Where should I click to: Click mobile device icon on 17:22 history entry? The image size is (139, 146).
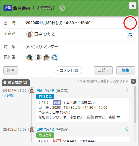tap(127, 90)
